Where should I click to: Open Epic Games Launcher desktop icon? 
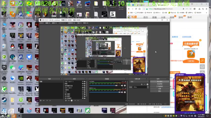point(4,69)
